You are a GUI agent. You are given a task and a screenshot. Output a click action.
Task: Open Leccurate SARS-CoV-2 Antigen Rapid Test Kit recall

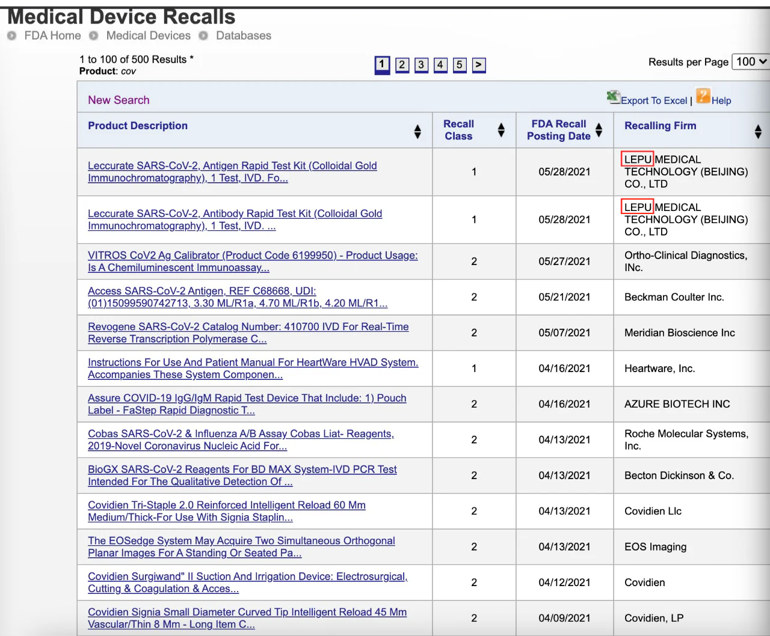(x=232, y=172)
